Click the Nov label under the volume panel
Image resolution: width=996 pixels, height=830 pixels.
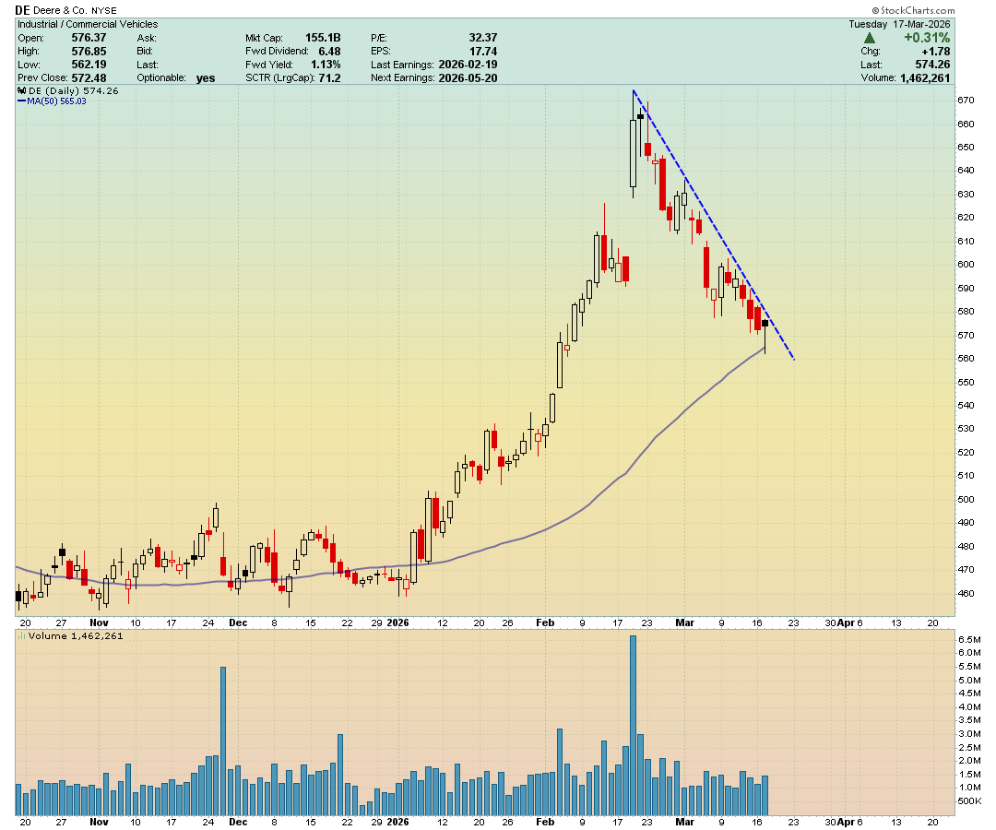coord(99,822)
